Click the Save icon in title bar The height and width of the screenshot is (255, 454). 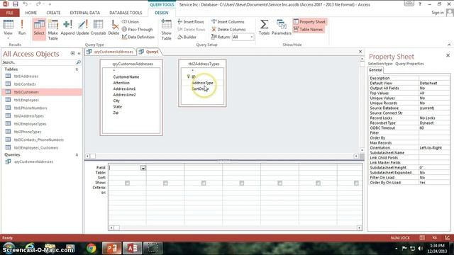(16, 4)
